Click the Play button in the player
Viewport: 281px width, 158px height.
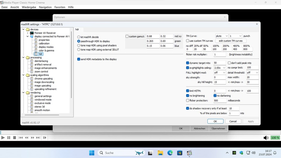(3, 137)
